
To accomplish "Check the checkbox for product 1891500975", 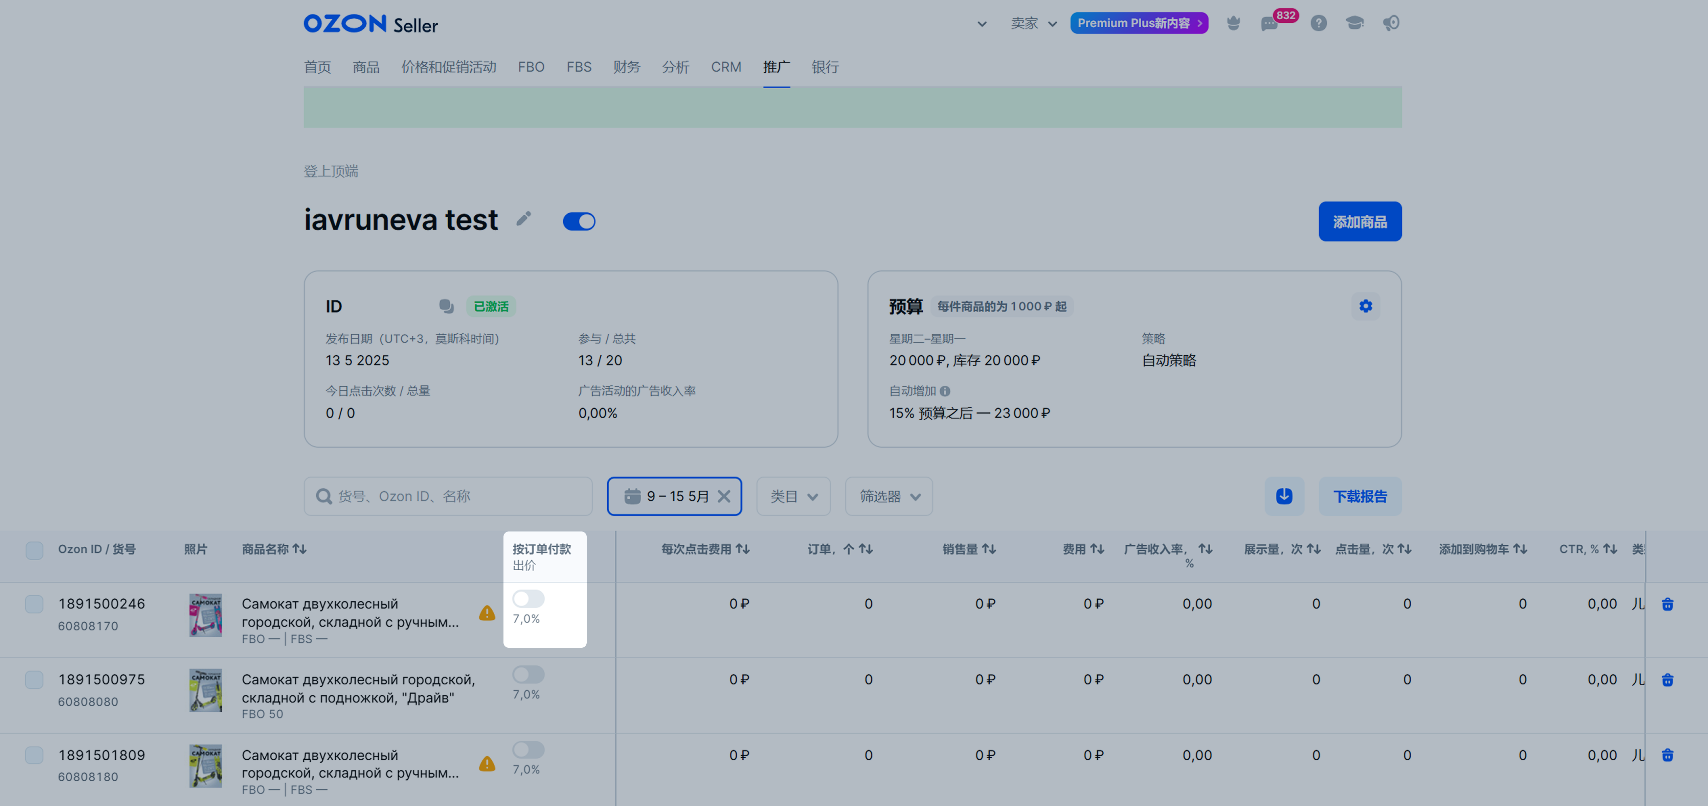I will coord(35,680).
